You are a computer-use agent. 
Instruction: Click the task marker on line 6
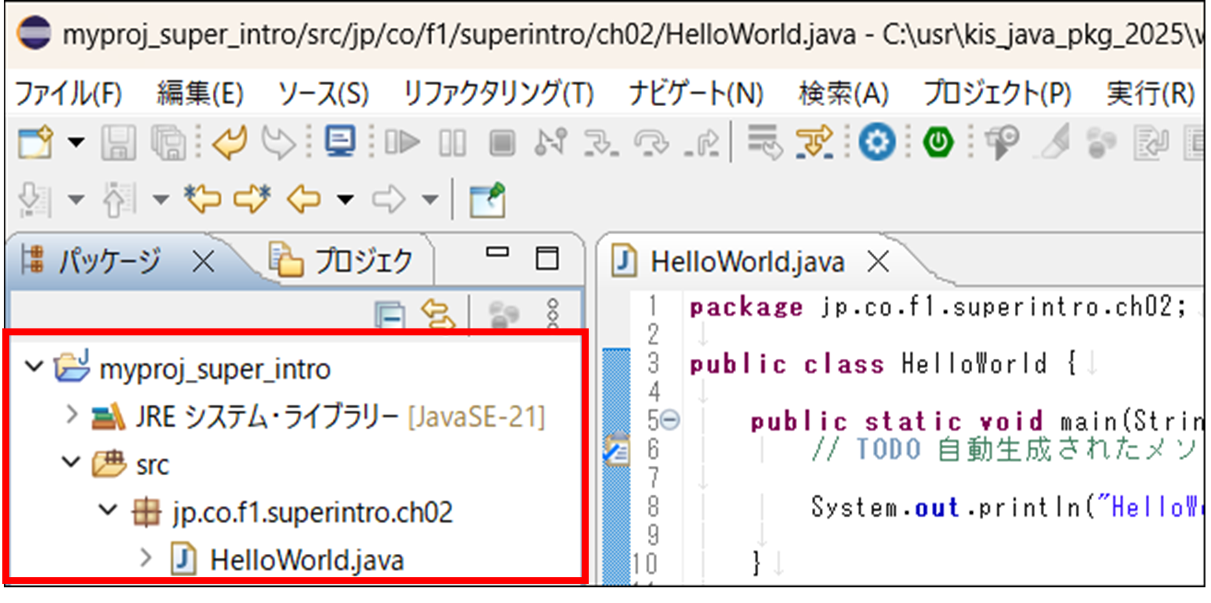pyautogui.click(x=616, y=450)
